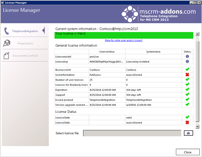
Task: Browse for license file with folder button
Action: pyautogui.click(x=188, y=133)
